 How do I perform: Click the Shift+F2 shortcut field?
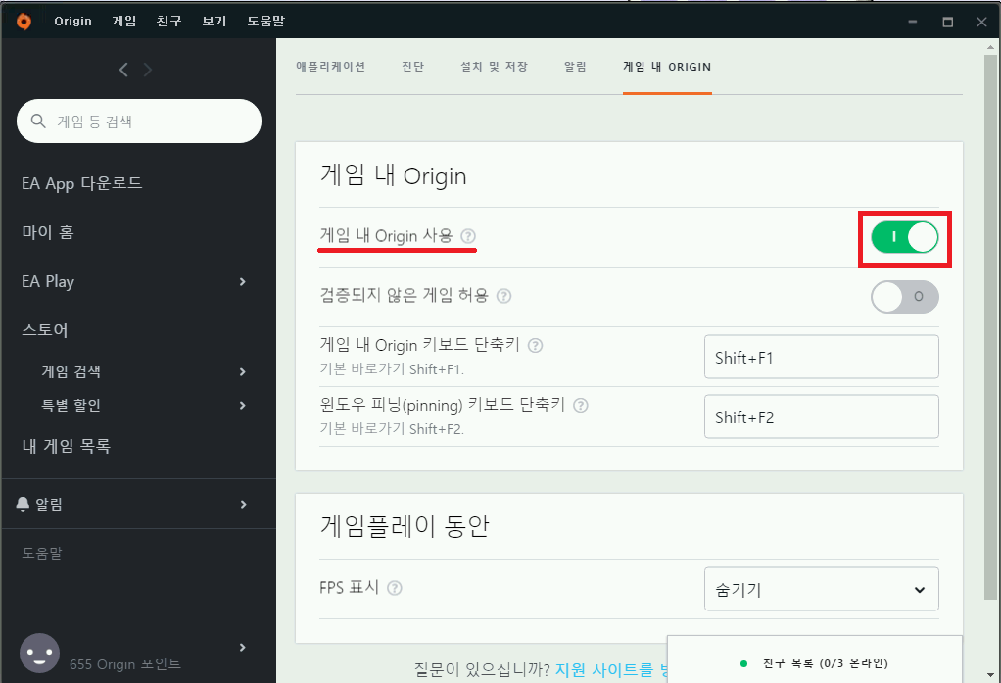click(x=822, y=416)
